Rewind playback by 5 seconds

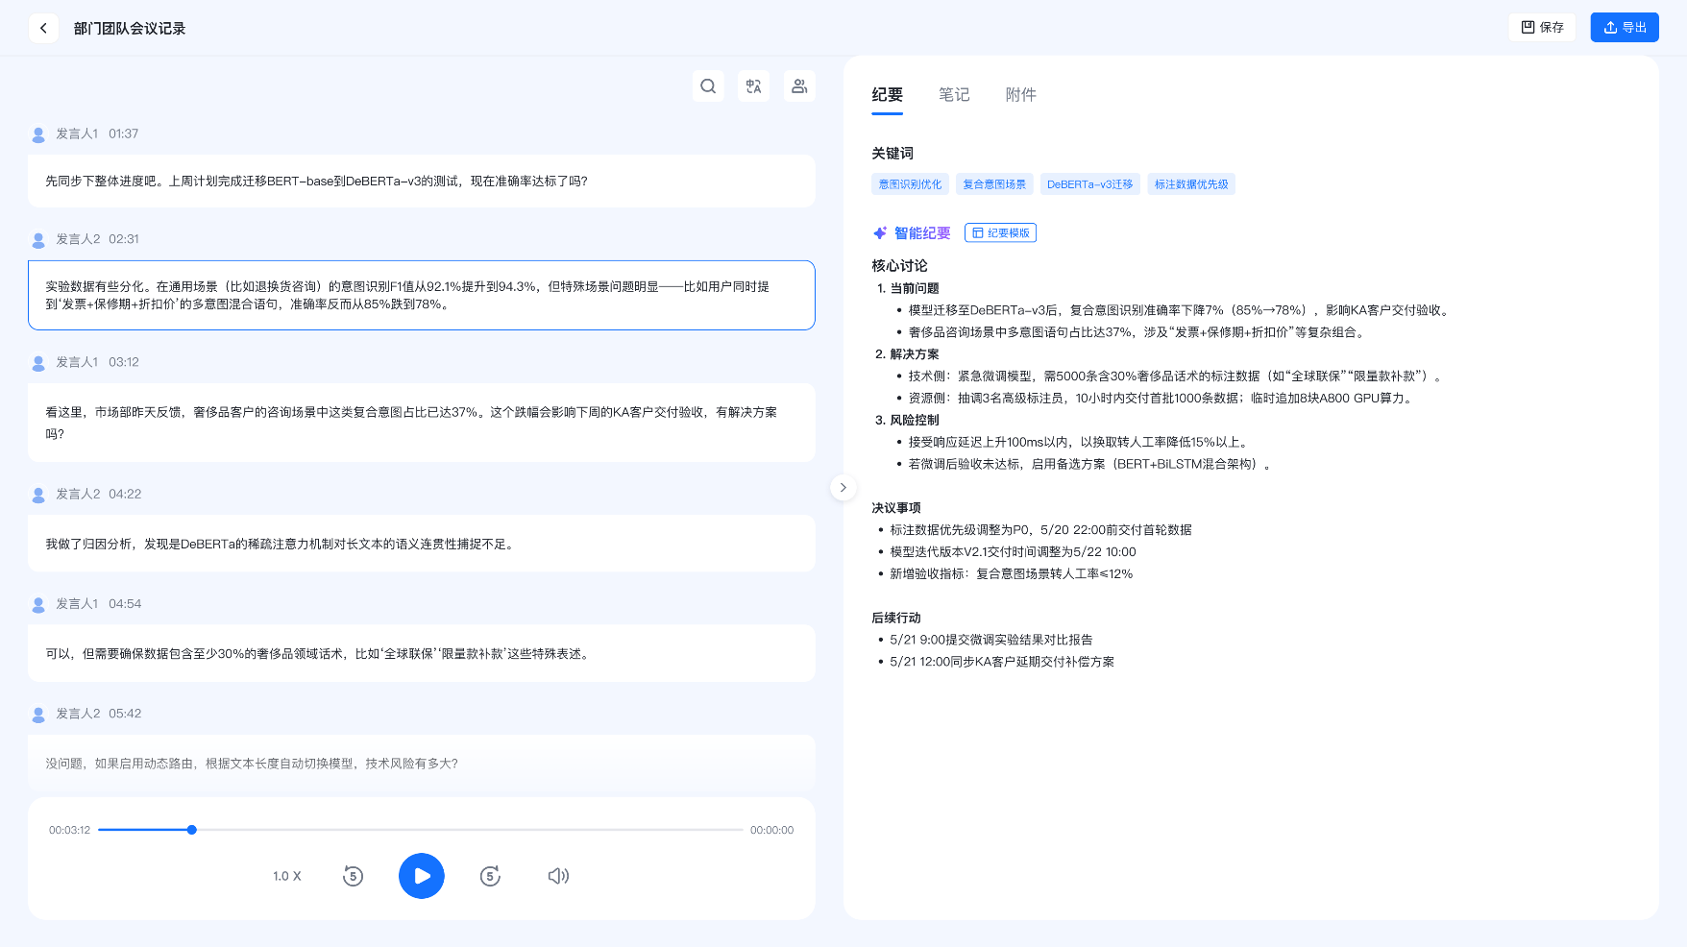353,876
